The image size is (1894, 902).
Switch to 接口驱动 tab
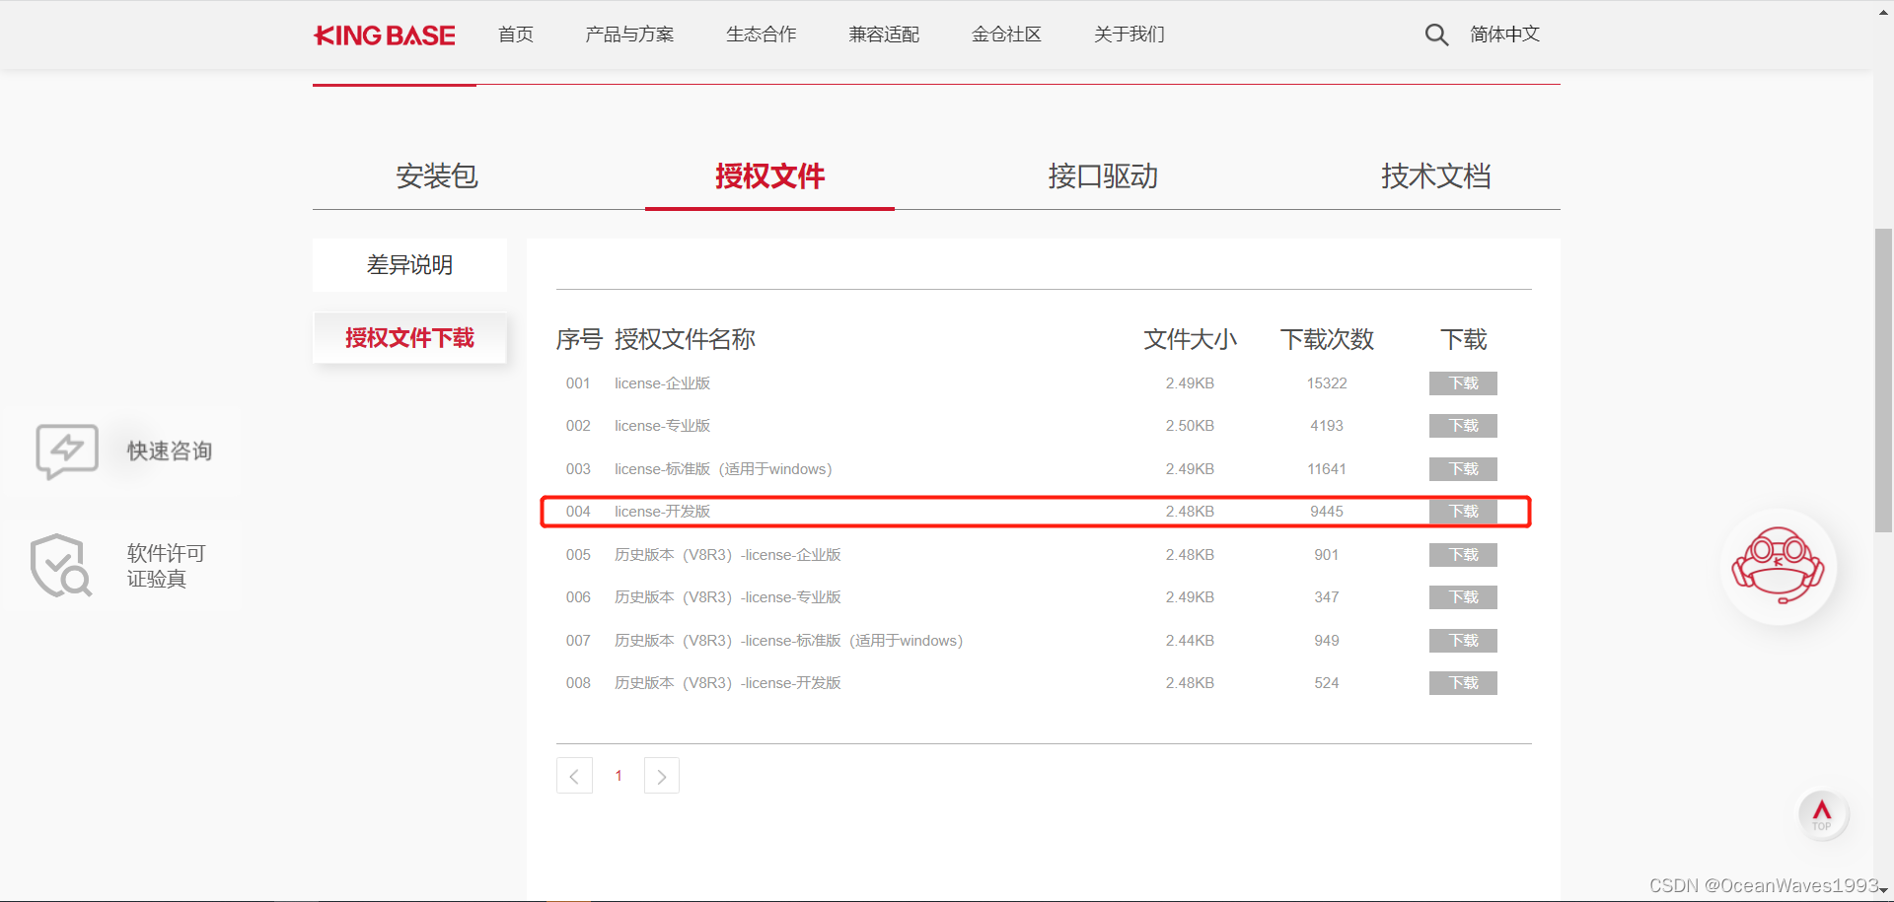(1103, 176)
